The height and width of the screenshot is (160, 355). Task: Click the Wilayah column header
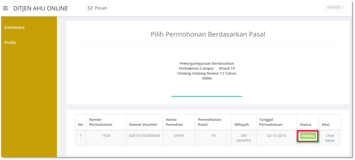click(241, 125)
